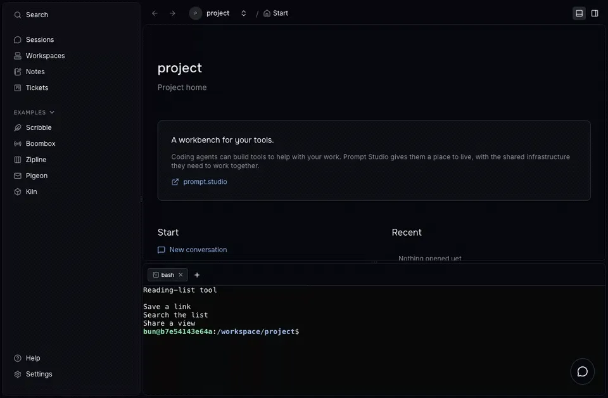
Task: Open the Zipline example
Action: (x=71, y=160)
